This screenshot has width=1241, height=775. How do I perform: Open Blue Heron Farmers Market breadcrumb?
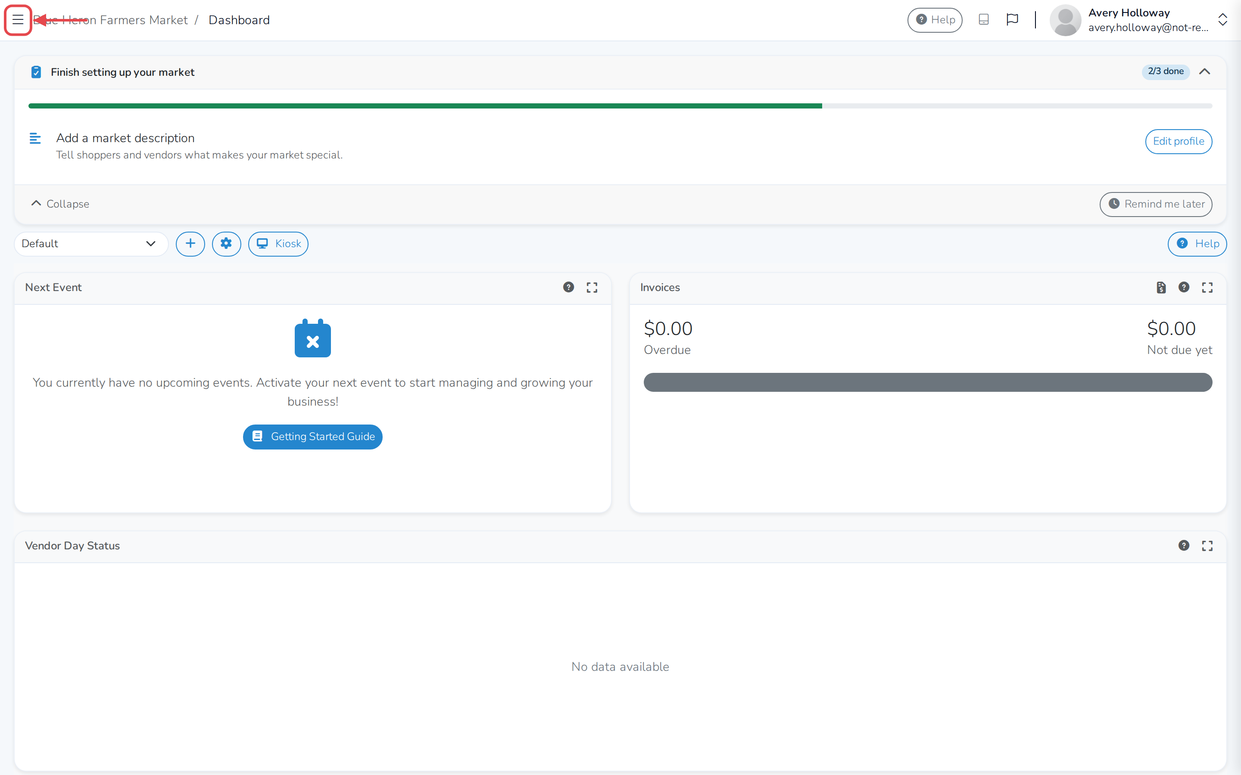point(110,20)
